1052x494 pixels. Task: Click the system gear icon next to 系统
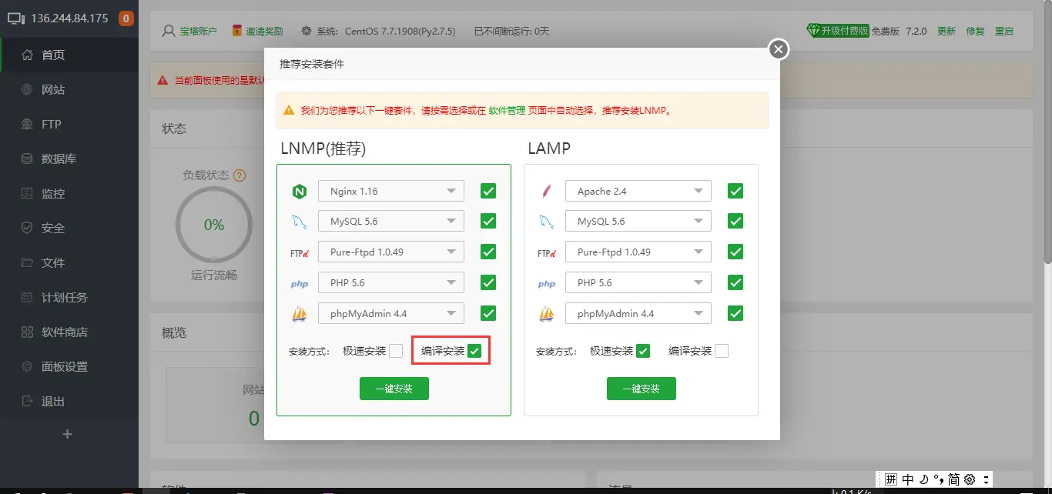[307, 31]
